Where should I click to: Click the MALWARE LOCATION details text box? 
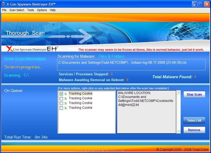coord(146,112)
